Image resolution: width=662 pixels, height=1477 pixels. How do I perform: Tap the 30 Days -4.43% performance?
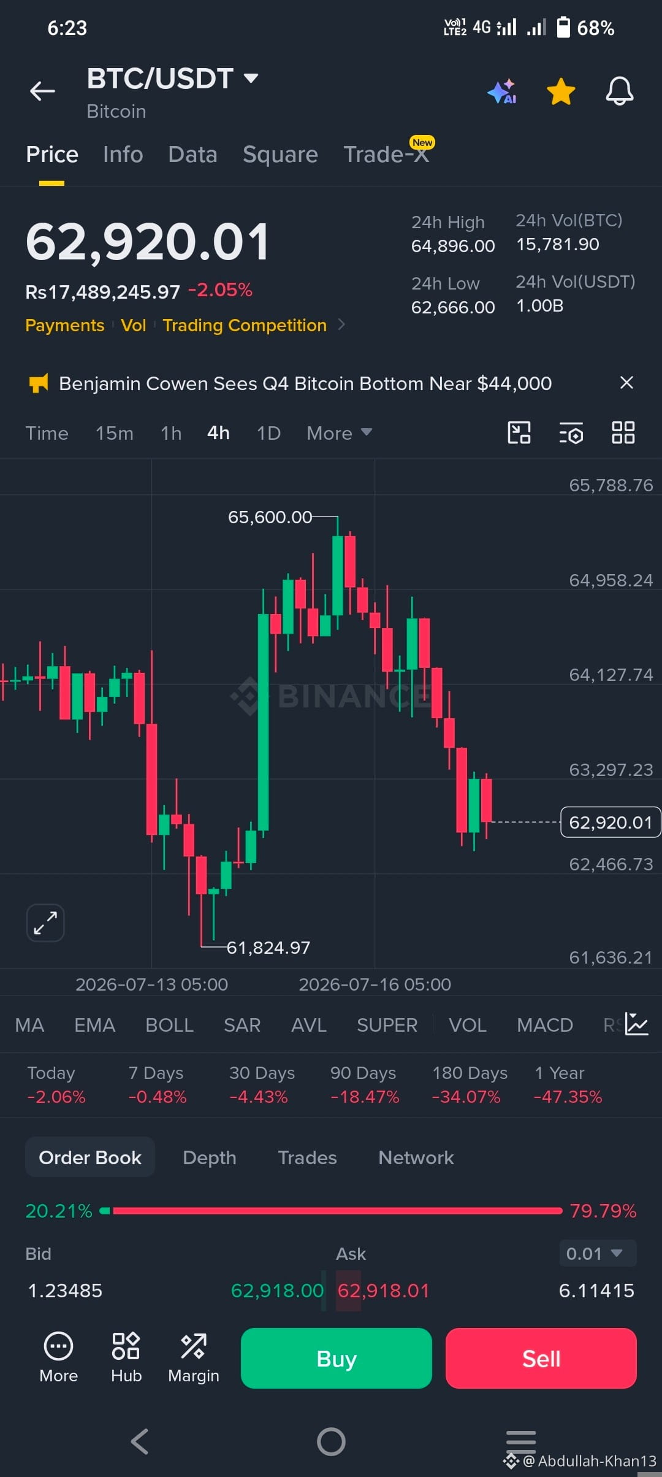262,1084
